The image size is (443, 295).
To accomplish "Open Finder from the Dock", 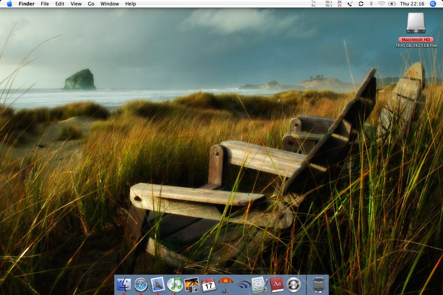I will point(124,285).
